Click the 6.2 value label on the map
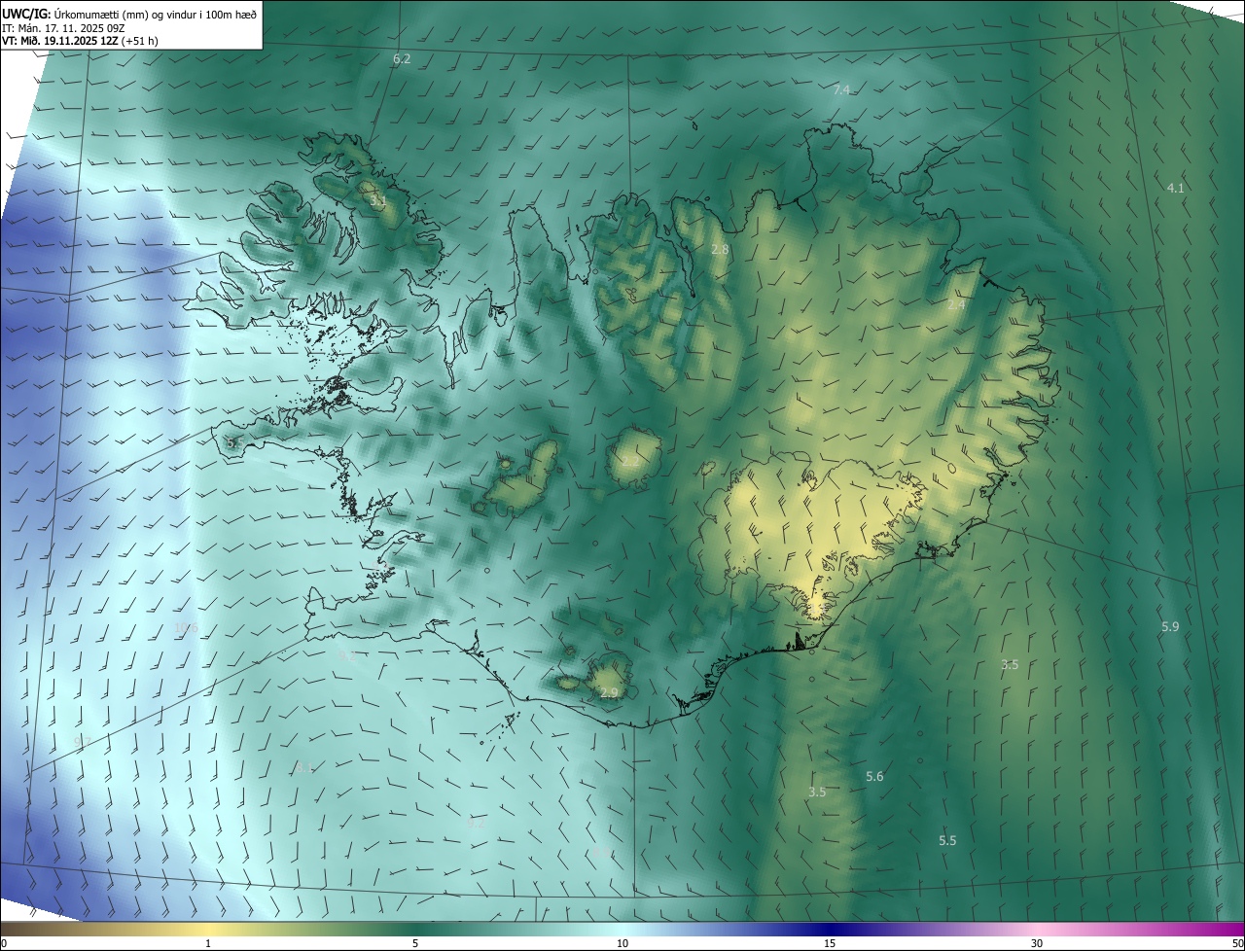 tap(402, 59)
